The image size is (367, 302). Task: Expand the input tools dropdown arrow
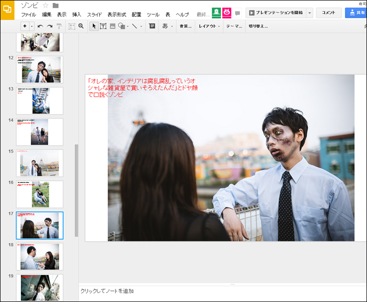point(172,26)
